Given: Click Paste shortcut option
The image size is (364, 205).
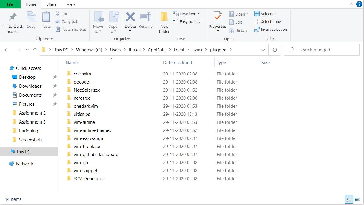Looking at the screenshot, I should click(70, 29).
